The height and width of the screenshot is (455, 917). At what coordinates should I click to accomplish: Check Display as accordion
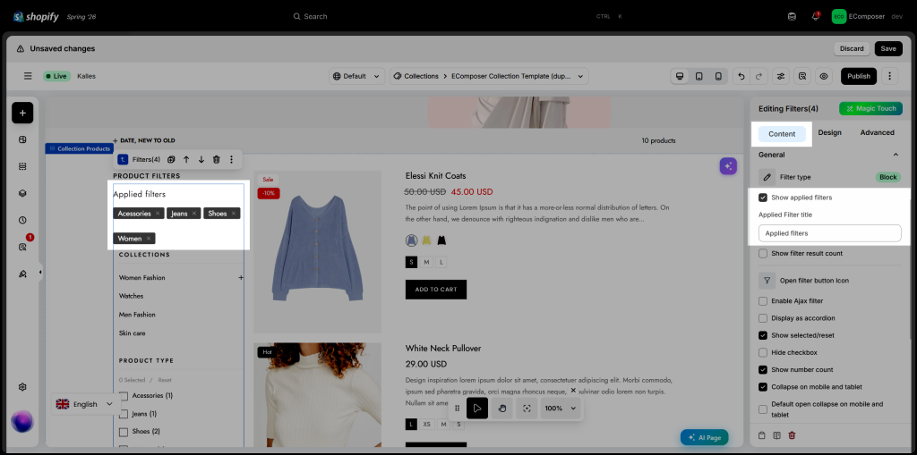pyautogui.click(x=763, y=318)
